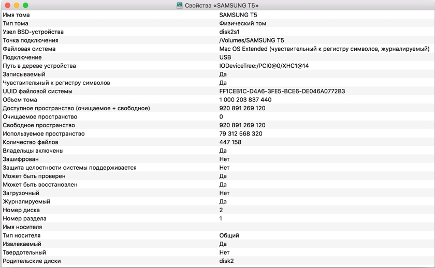This screenshot has width=435, height=268.
Task: Click the 'Может быть восстановлен' label
Action: [x=40, y=185]
